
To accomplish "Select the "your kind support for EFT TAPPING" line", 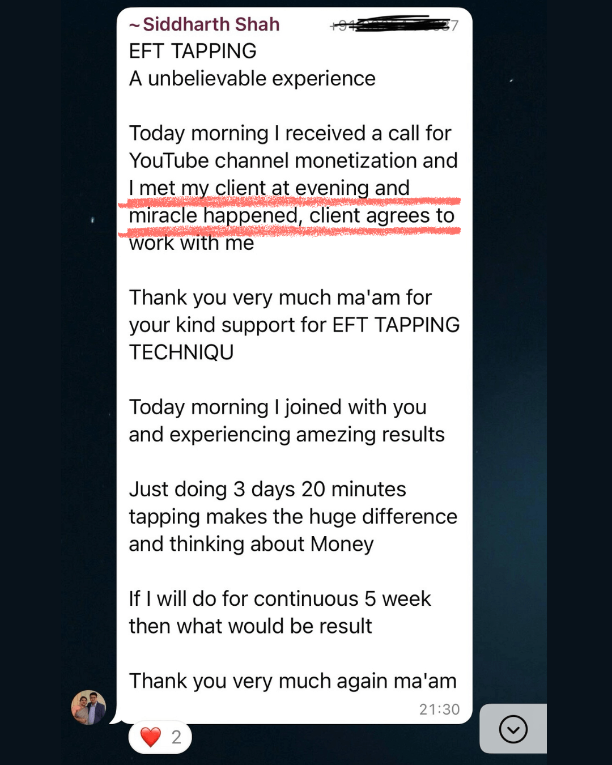I will 294,325.
